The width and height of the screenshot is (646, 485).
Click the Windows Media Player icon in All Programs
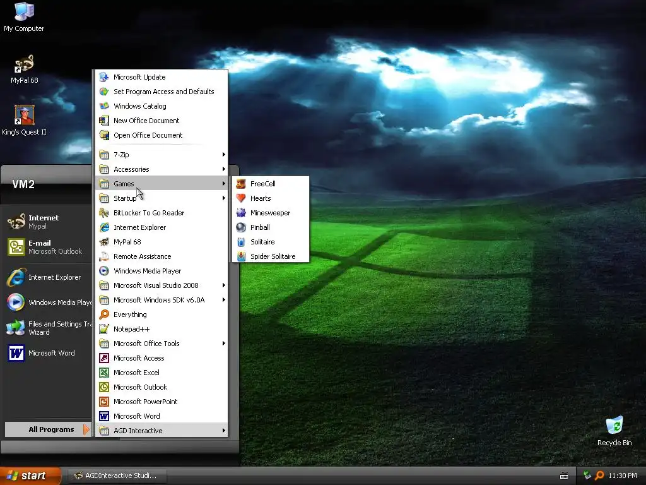coord(104,270)
